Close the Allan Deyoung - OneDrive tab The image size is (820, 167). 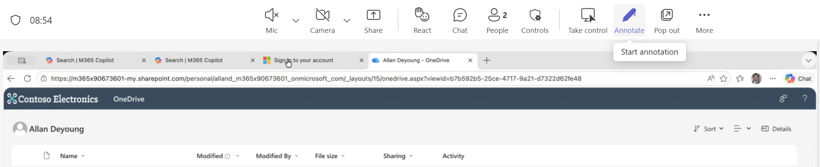(x=470, y=60)
